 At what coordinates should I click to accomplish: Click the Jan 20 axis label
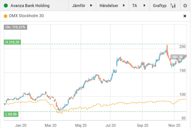[x=21, y=125]
